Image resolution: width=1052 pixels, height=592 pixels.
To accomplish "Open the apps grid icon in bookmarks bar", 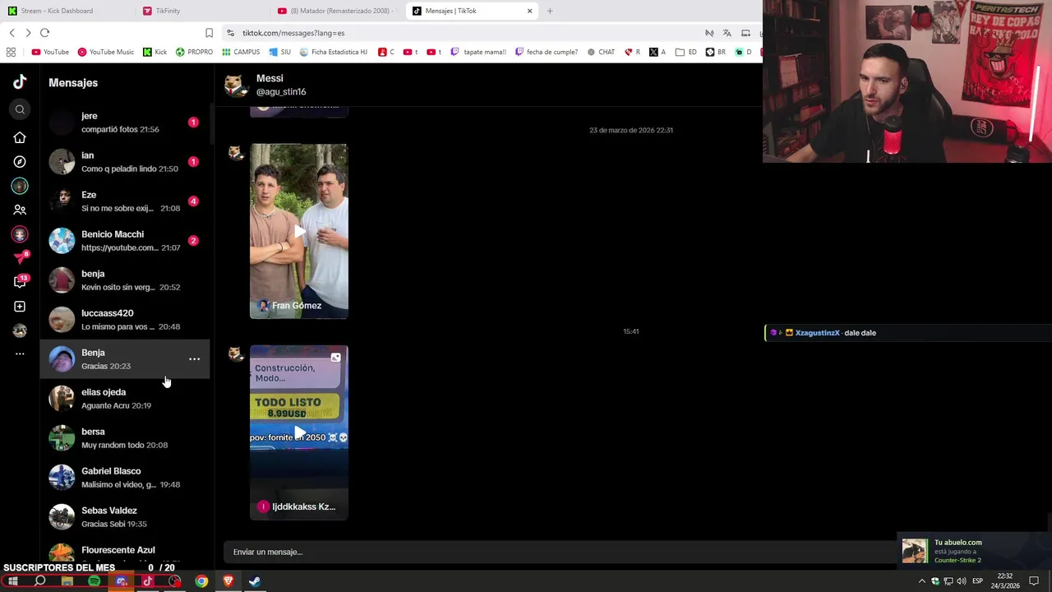I will click(11, 52).
